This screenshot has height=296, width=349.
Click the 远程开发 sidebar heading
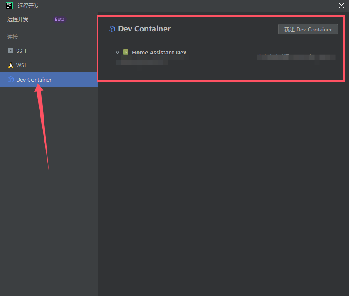18,19
